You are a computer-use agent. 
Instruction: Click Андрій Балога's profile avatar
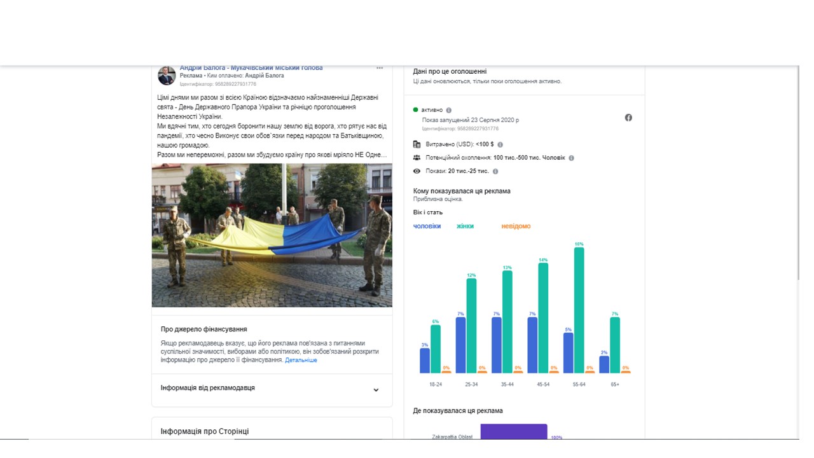(x=167, y=76)
